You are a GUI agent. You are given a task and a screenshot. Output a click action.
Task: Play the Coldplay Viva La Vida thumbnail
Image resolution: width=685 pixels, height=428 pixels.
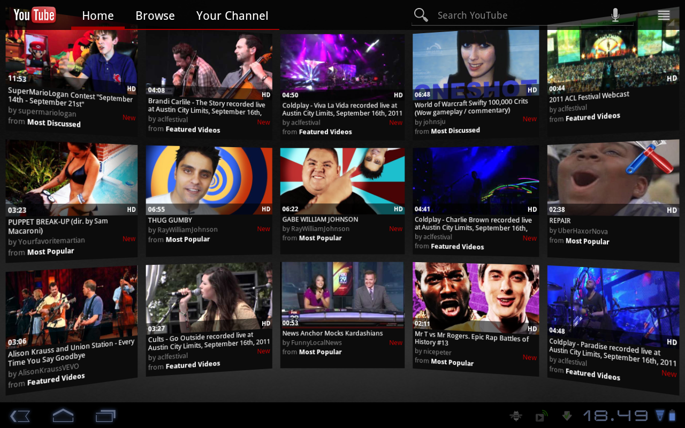[x=342, y=67]
